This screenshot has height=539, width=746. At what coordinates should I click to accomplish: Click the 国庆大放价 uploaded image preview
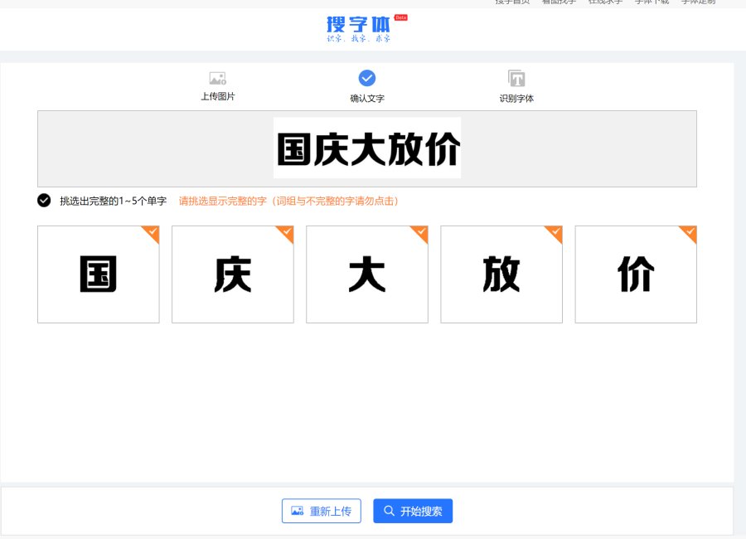point(367,148)
